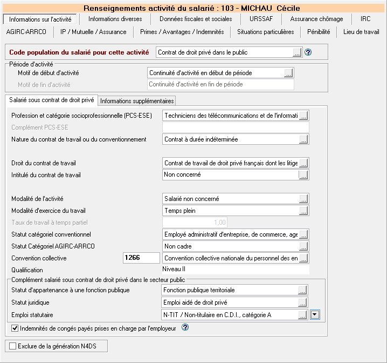Viewport: 387px width, 363px height.
Task: Go to Pénibilité tab
Action: click(319, 32)
